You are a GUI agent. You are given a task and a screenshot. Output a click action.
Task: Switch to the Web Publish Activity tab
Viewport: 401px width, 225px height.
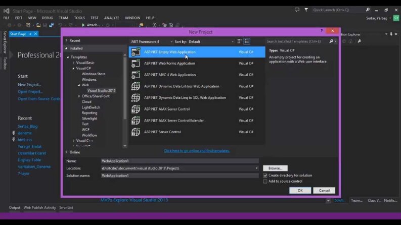click(x=39, y=208)
